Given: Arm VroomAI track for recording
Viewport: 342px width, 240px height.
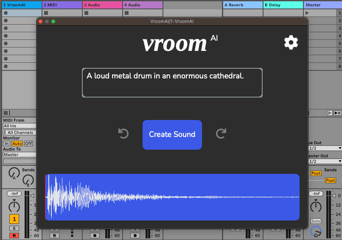Looking at the screenshot, I should 14,235.
